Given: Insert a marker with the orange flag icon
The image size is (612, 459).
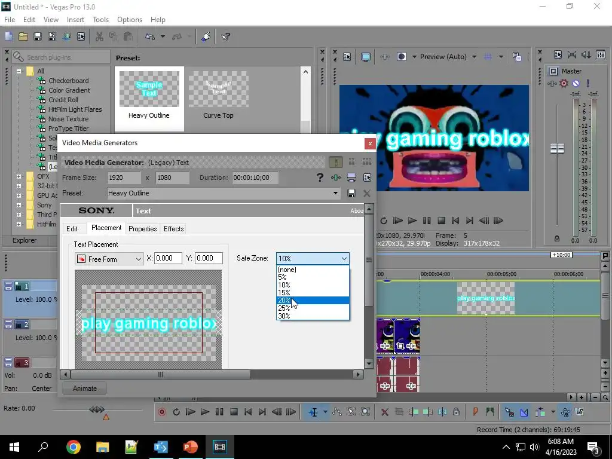Looking at the screenshot, I should (x=475, y=412).
